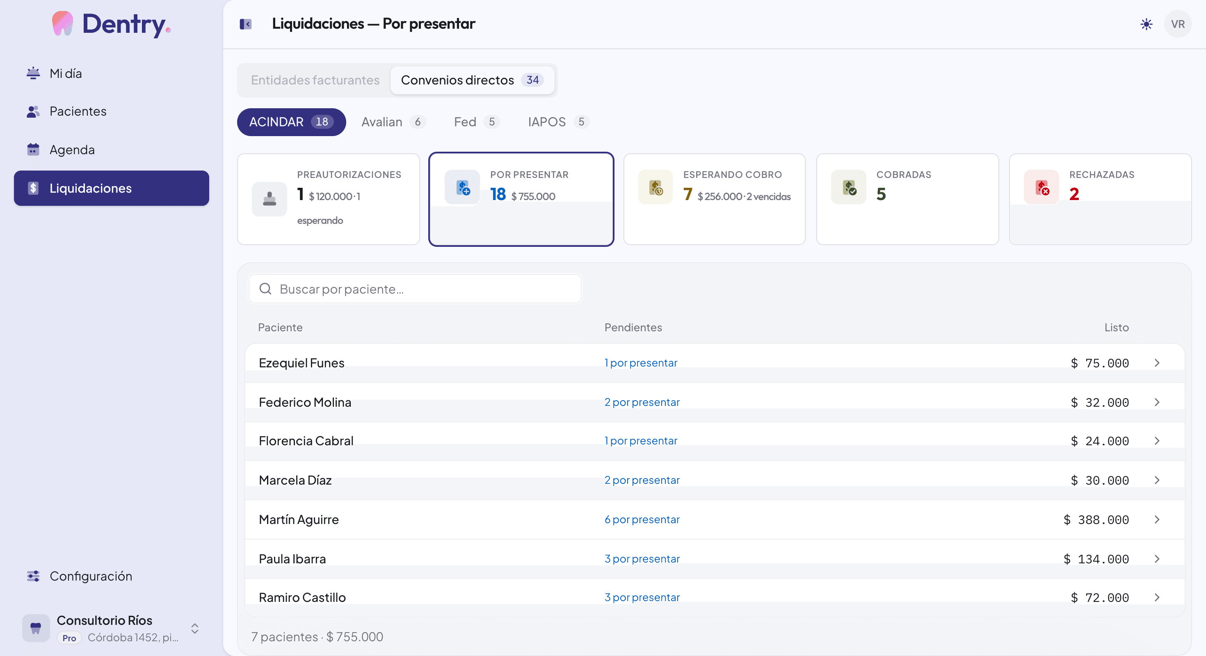Click the Consultorio Ríos tooth icon
Viewport: 1206px width, 656px height.
click(36, 628)
